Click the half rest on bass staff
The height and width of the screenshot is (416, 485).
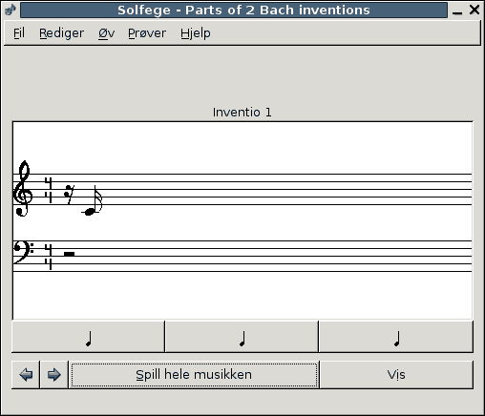coord(70,254)
